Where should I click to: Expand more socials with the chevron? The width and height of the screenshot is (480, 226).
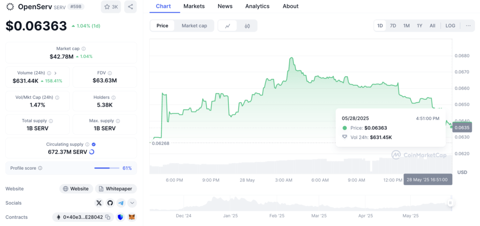[132, 203]
